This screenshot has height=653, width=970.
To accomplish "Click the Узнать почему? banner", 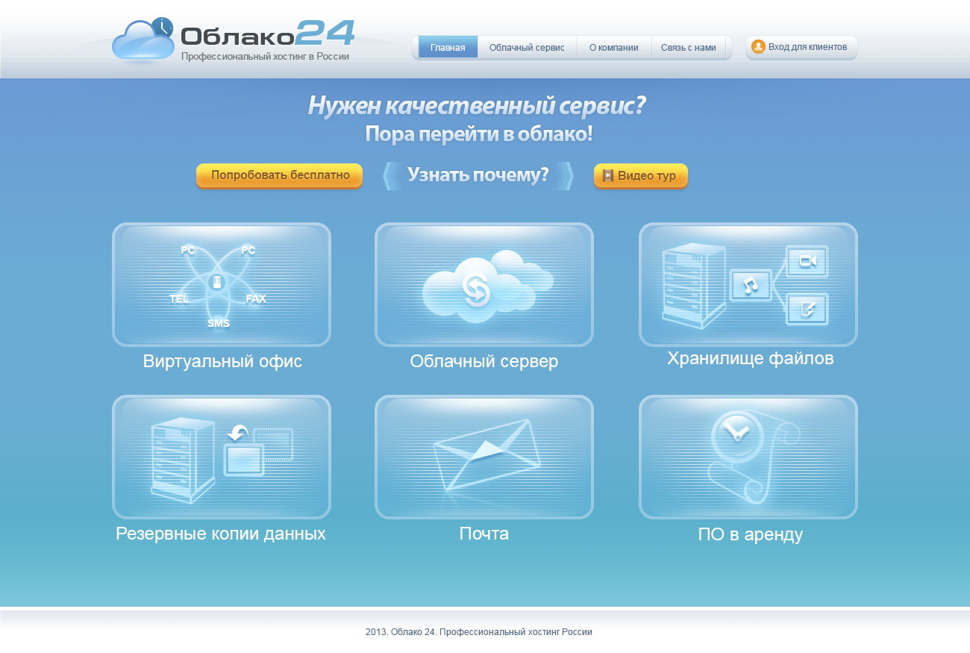I will click(x=478, y=175).
